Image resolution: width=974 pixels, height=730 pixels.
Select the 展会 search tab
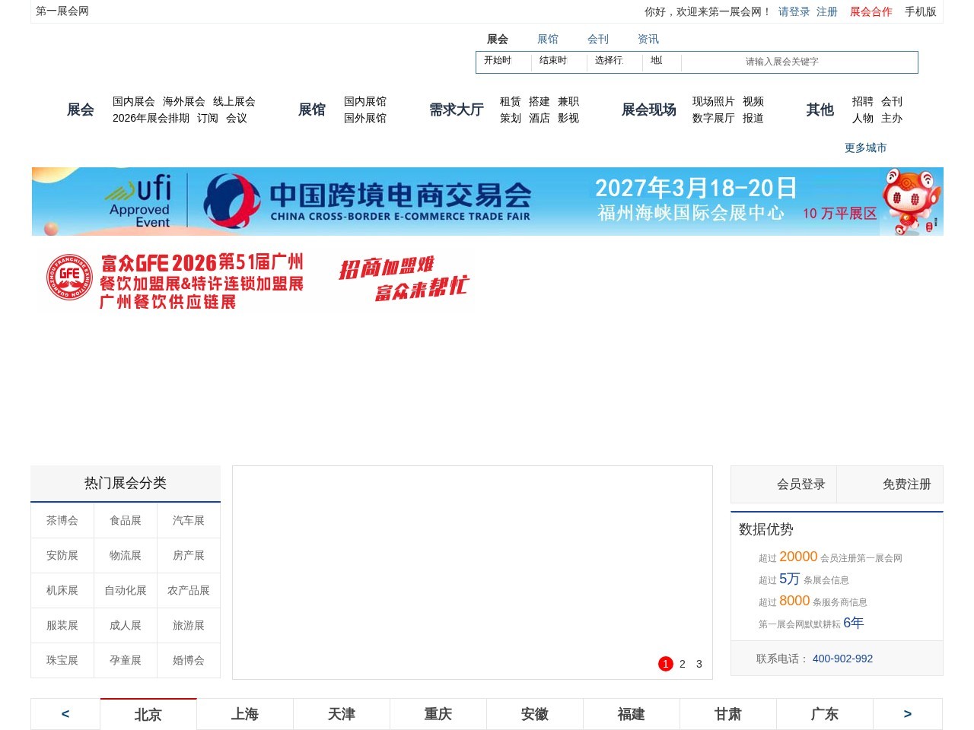(498, 39)
